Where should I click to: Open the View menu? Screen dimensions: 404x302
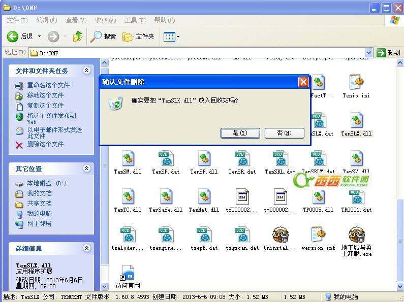(x=76, y=20)
